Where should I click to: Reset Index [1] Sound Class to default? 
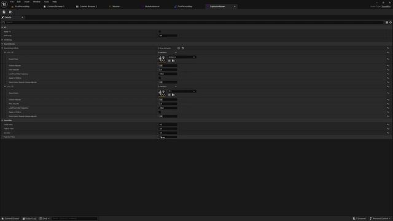click(x=387, y=93)
